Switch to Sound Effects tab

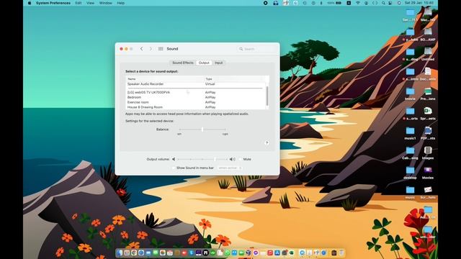click(183, 63)
